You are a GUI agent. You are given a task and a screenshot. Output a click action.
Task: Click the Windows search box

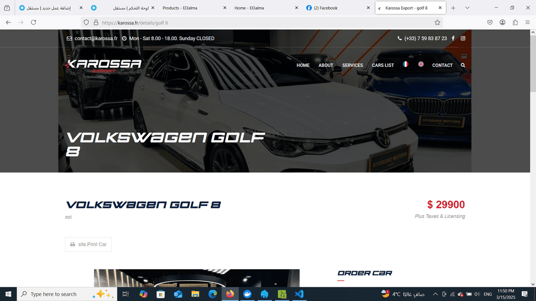(x=67, y=294)
